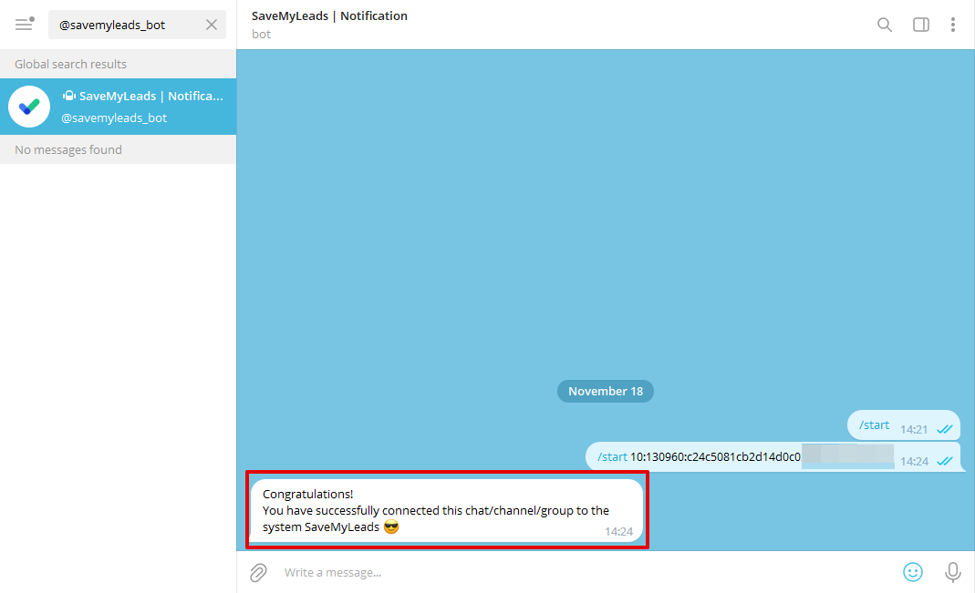Image resolution: width=975 pixels, height=593 pixels.
Task: Click the No messages found label
Action: [68, 149]
